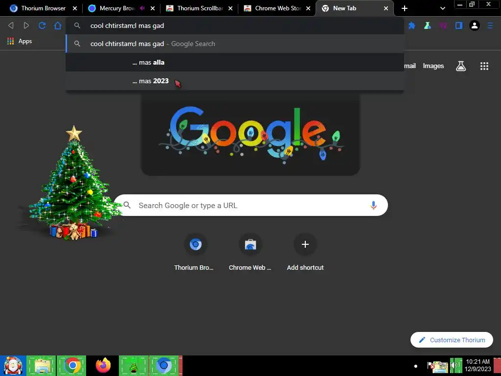Image resolution: width=501 pixels, height=376 pixels.
Task: Open the Extensions puzzle icon
Action: point(412,25)
